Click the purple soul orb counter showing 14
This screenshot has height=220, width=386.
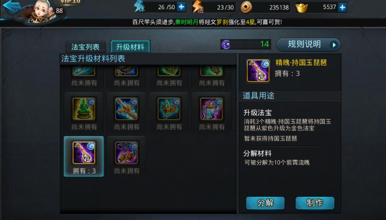tap(245, 44)
